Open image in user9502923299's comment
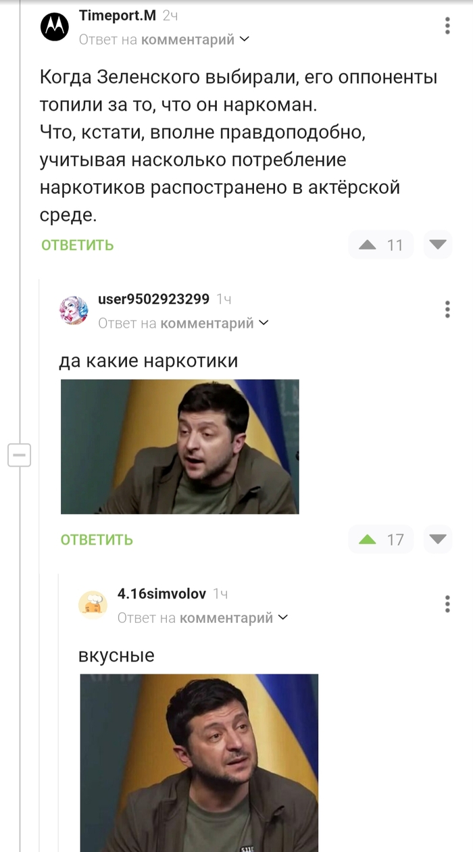Viewport: 473px width, 852px height. [x=180, y=447]
